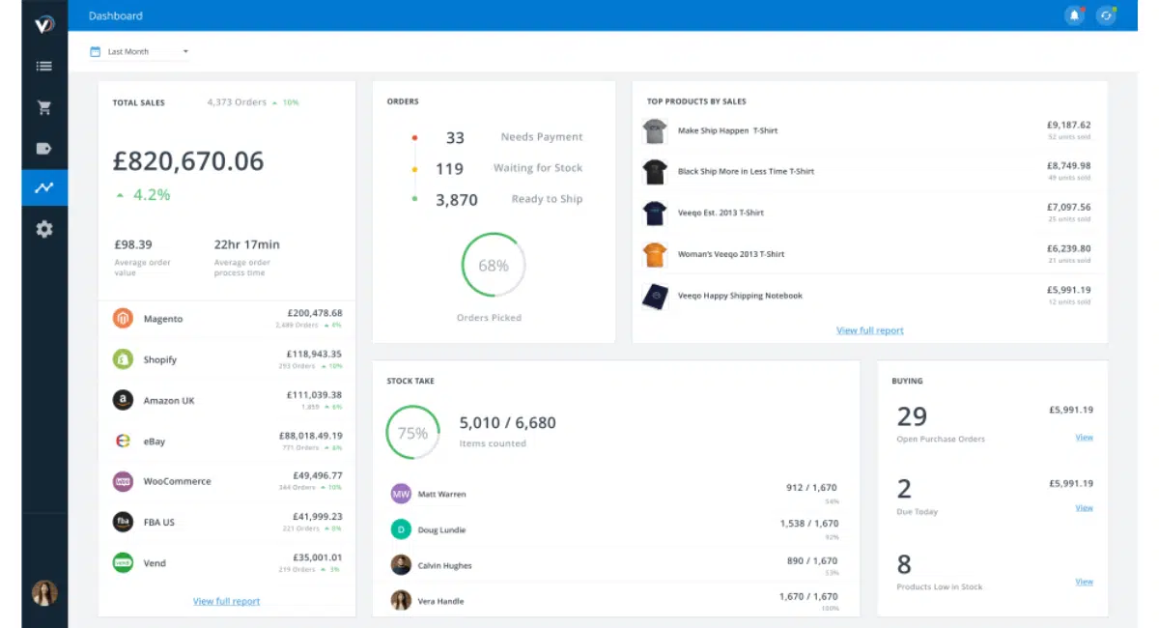Screen dimensions: 1159x628
Task: Click Doug Lundie's 1,538 / 1,670 count
Action: click(809, 524)
